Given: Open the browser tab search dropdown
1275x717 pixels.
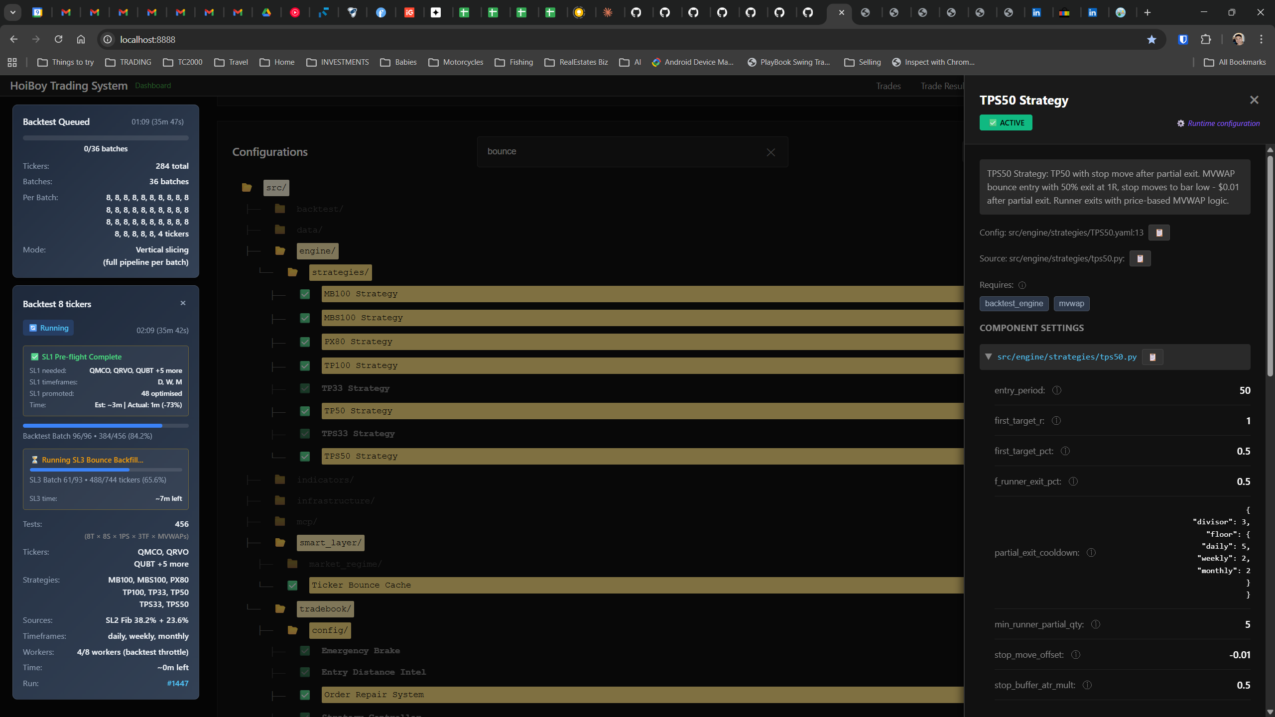Looking at the screenshot, I should coord(13,12).
